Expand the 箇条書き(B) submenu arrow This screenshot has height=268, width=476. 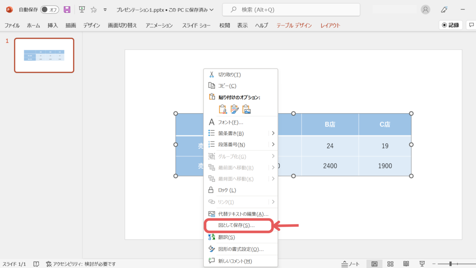(273, 133)
